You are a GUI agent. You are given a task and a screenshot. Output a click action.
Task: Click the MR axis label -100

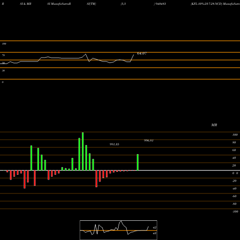point(235,212)
